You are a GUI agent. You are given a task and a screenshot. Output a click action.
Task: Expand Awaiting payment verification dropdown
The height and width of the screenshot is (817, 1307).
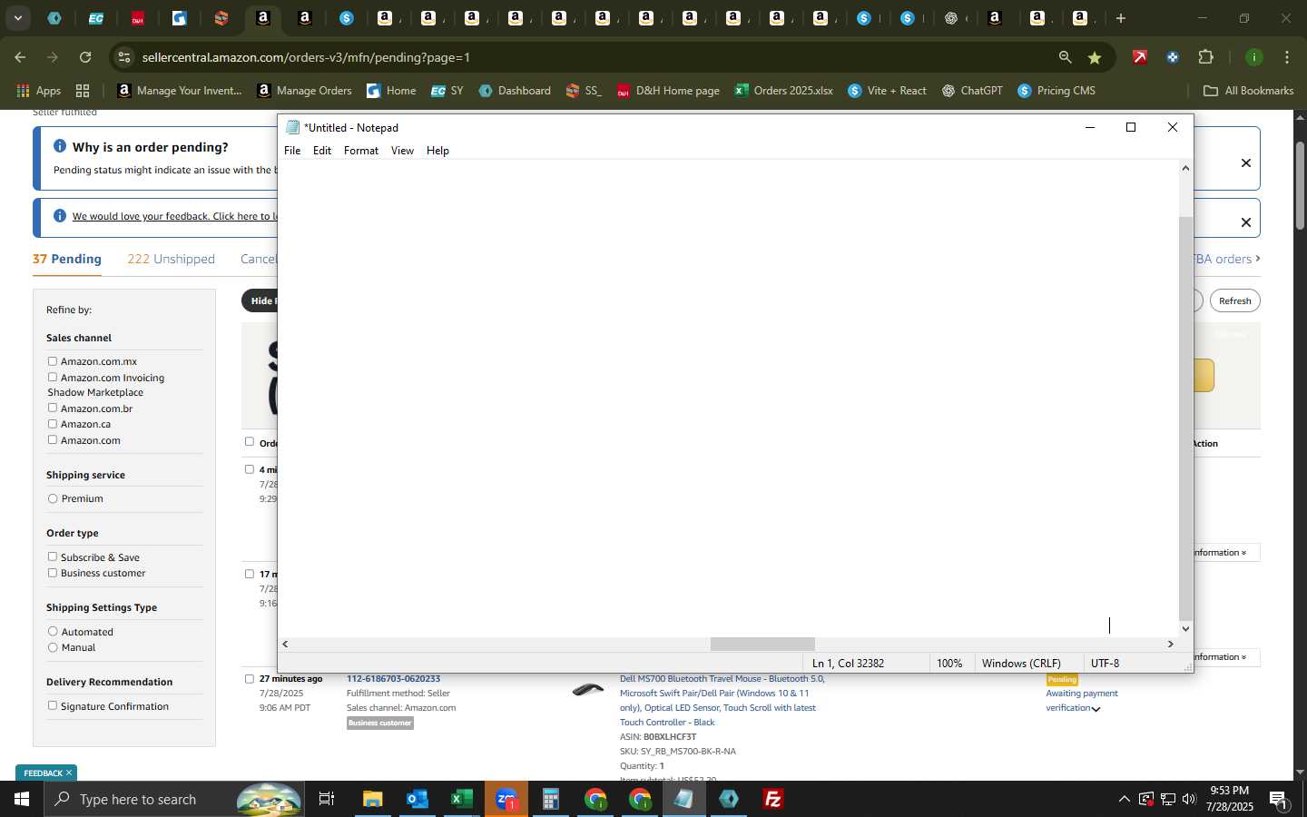coord(1096,709)
